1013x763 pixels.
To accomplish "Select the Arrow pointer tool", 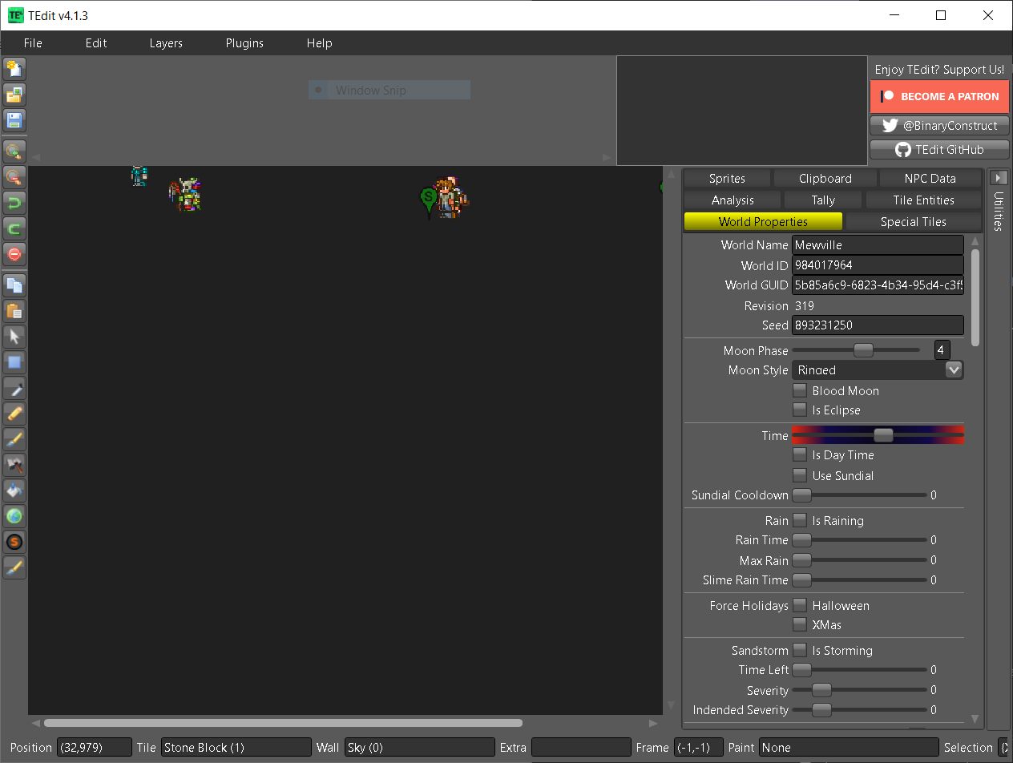I will click(14, 336).
